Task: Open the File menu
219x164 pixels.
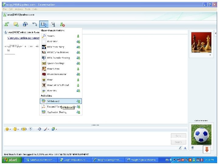Action: tap(5, 9)
